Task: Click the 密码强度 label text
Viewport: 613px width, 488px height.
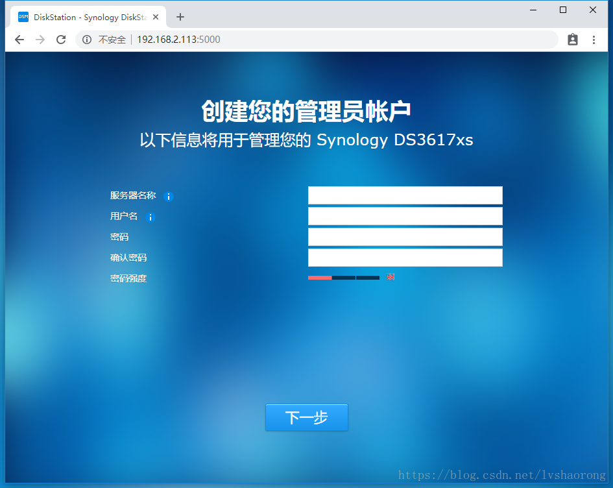Action: (128, 278)
